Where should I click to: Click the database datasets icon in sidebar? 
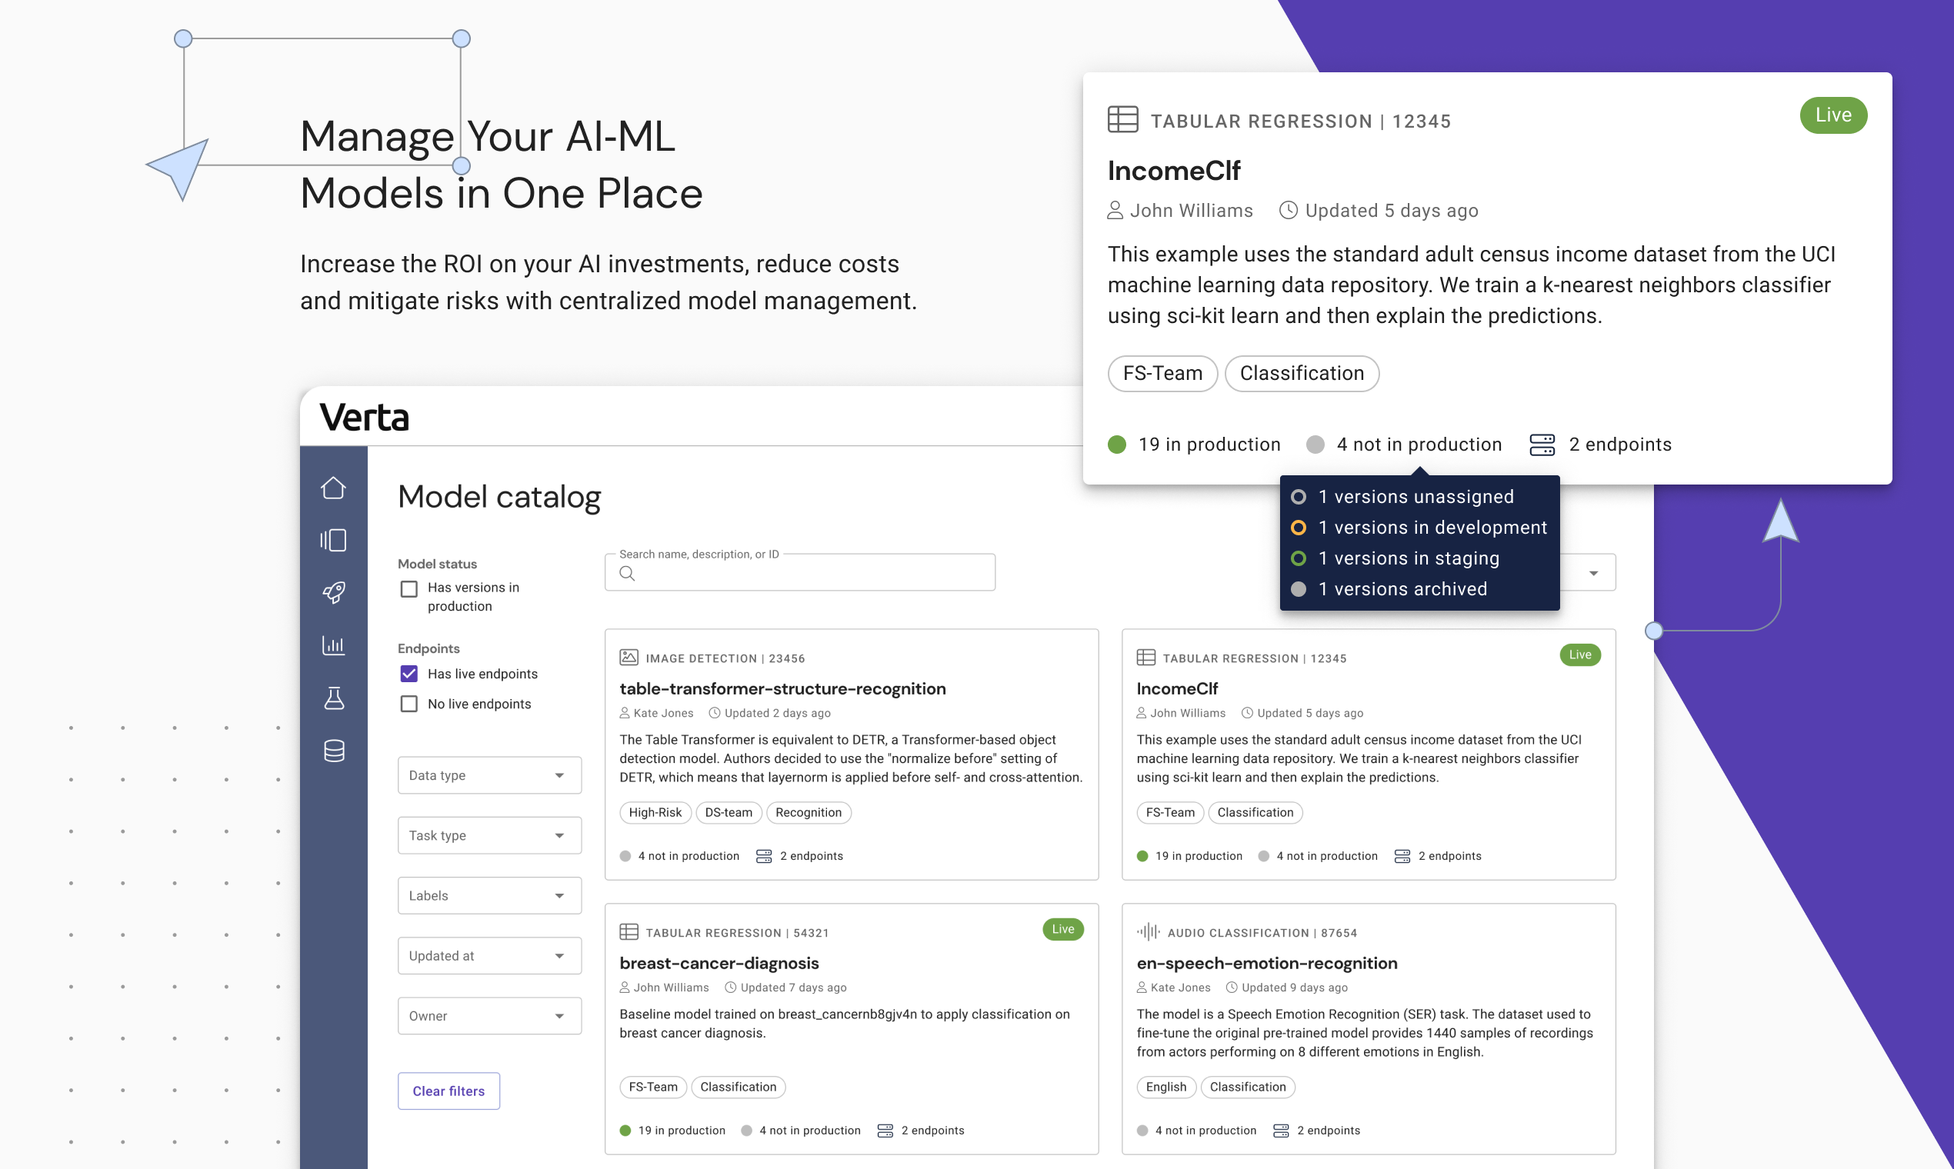[x=333, y=751]
